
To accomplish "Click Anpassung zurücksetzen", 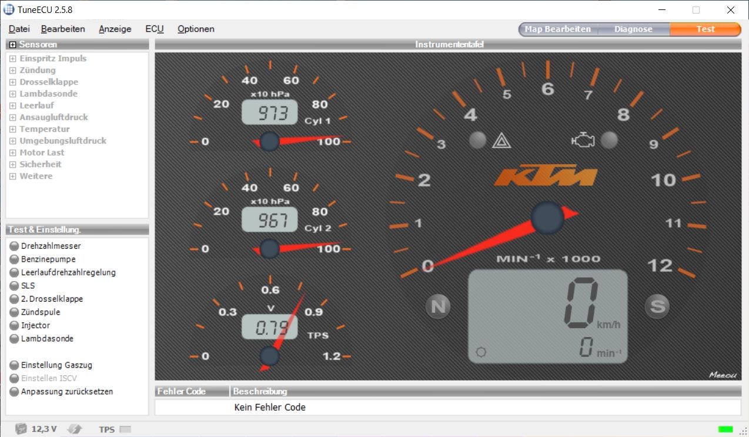I will [x=66, y=392].
